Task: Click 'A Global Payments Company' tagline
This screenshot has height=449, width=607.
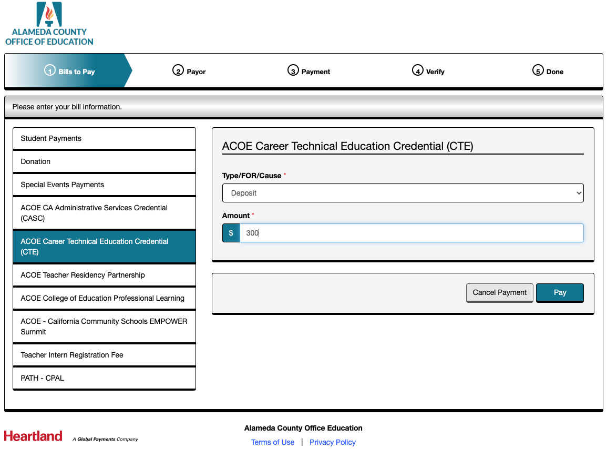Action: [105, 440]
